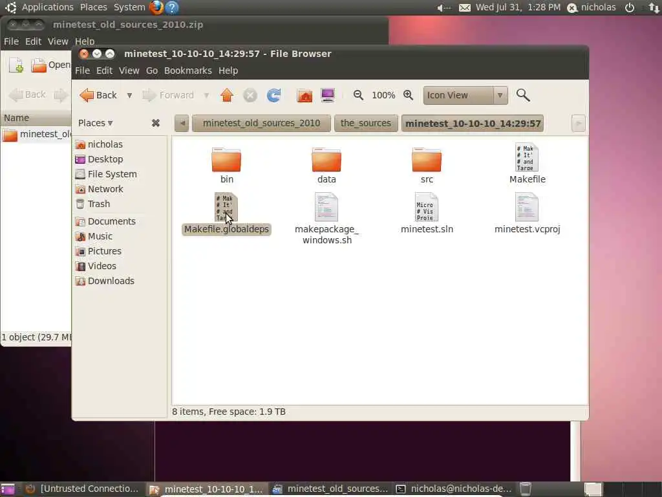Open Edit menu in File Browser
Viewport: 662px width, 497px height.
click(104, 71)
